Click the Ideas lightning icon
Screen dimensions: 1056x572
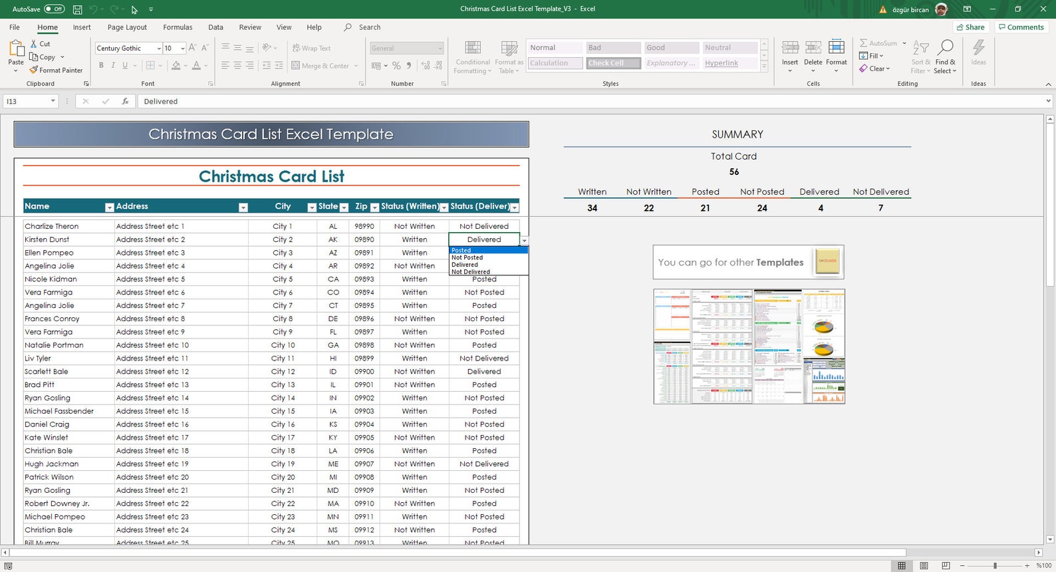pyautogui.click(x=979, y=48)
